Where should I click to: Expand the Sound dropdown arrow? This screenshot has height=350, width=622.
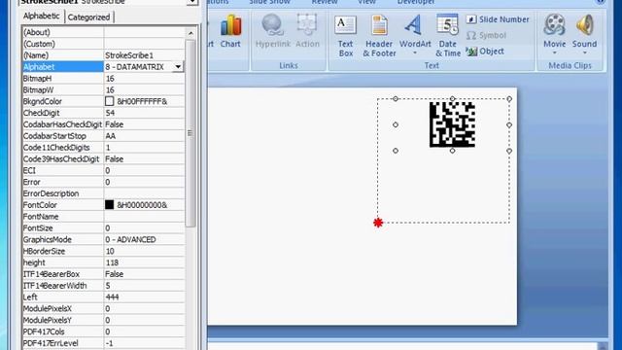point(584,52)
